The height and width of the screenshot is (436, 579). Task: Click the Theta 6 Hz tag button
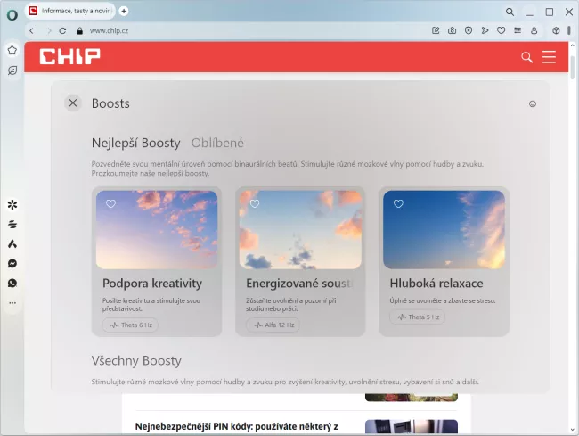tap(130, 325)
